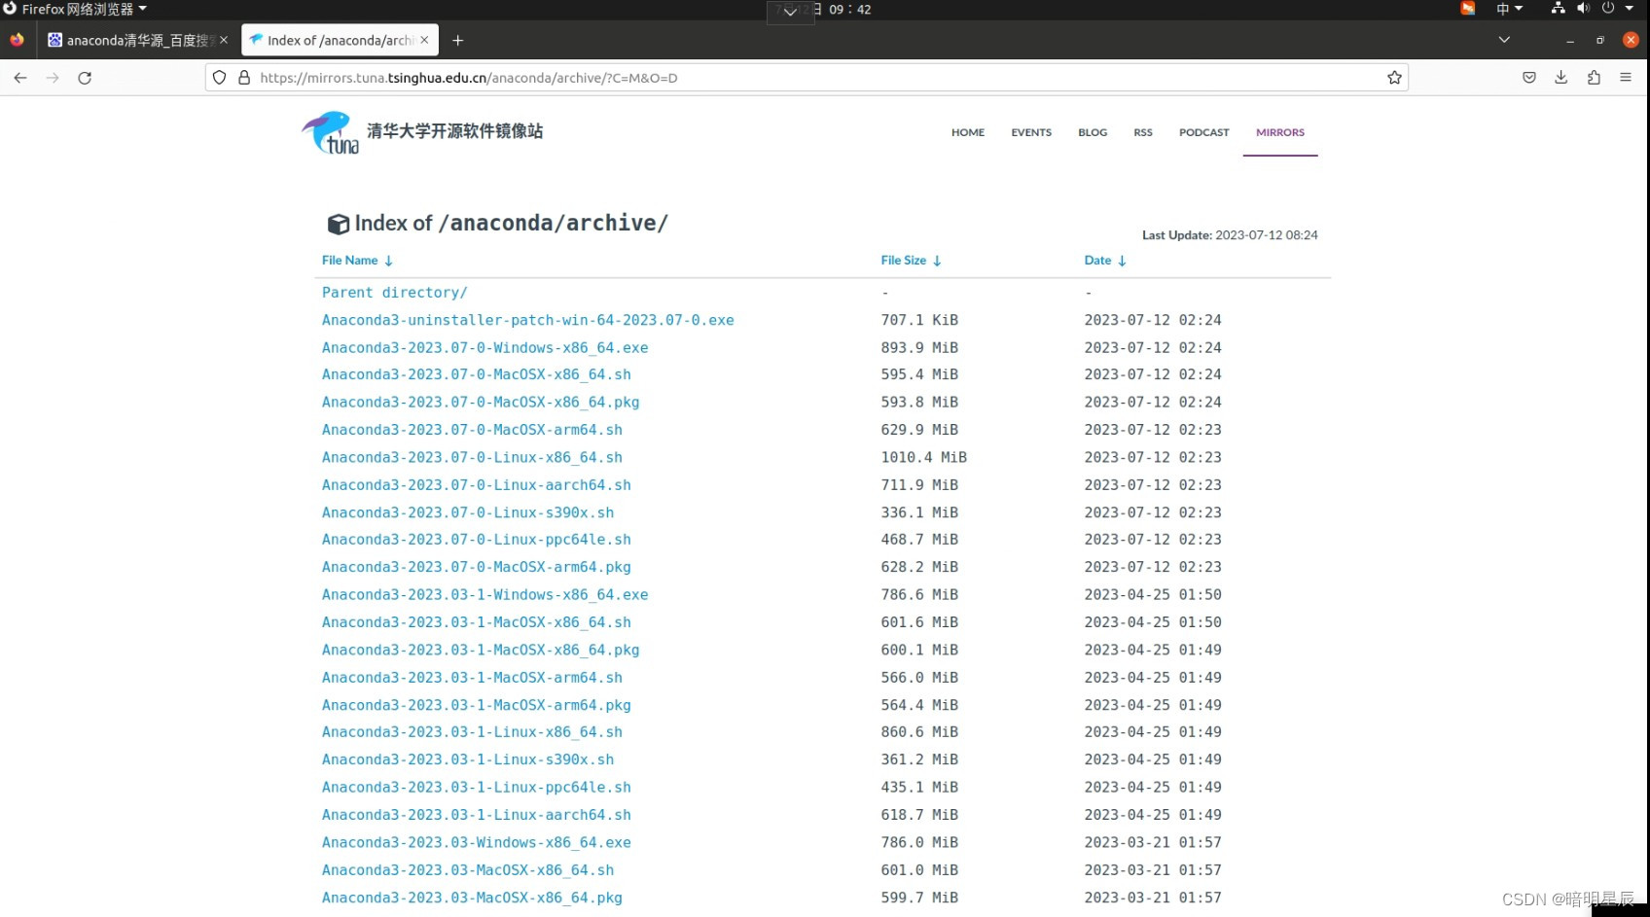Image resolution: width=1650 pixels, height=917 pixels.
Task: Close the Index of /anaconda/archive tab
Action: [x=424, y=40]
